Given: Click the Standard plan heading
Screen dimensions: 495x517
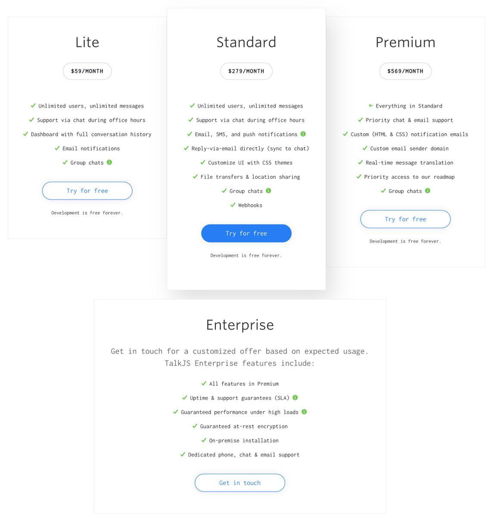Looking at the screenshot, I should point(246,42).
